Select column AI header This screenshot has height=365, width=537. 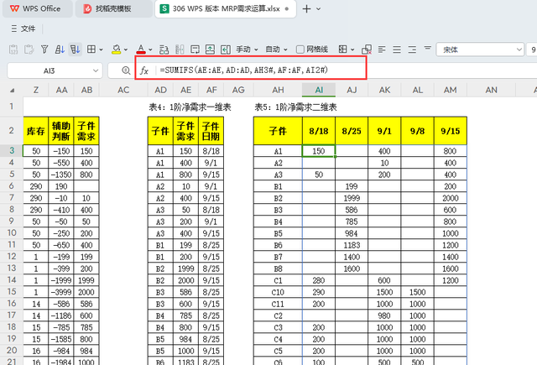point(319,90)
